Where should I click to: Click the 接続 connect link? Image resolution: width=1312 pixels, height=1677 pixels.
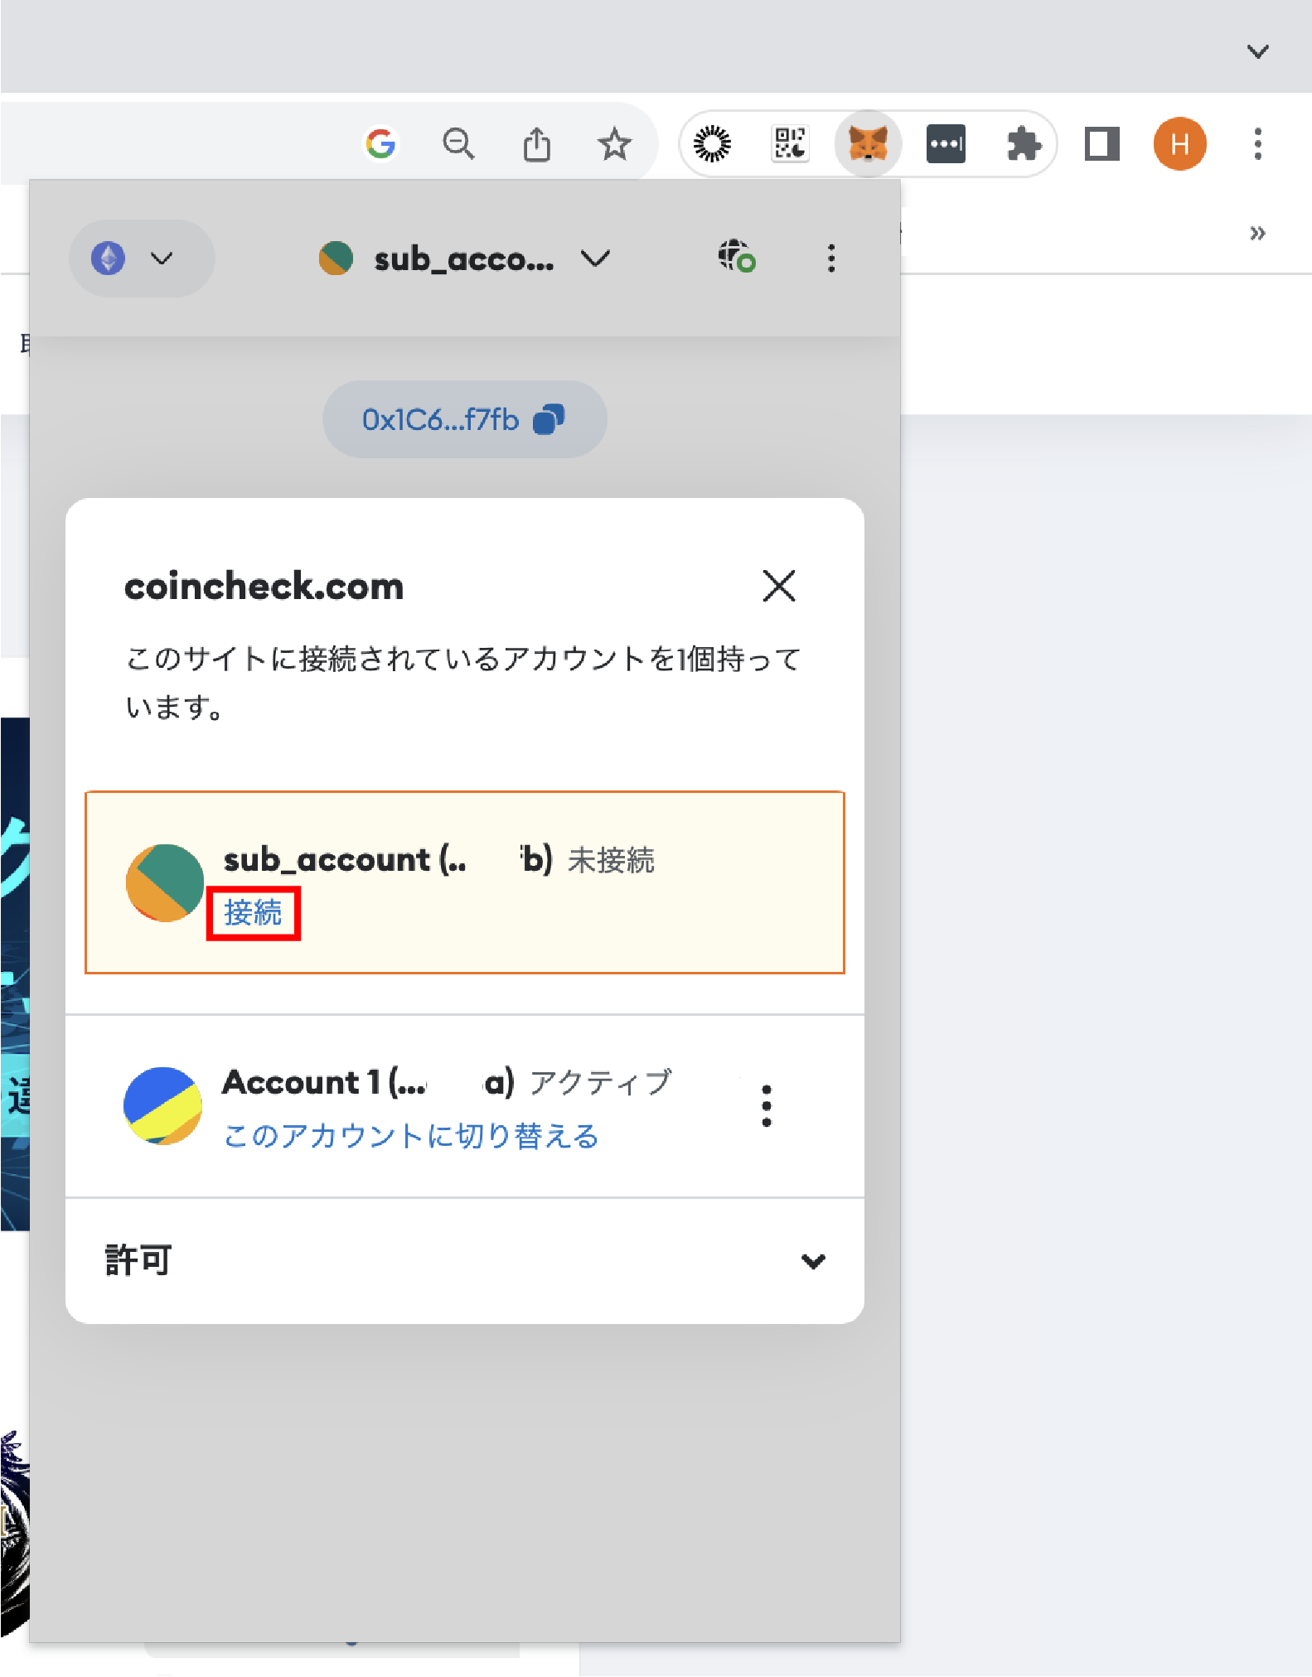coord(253,913)
